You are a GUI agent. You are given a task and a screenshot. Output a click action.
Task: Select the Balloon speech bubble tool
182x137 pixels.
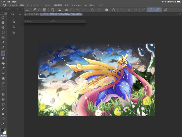tap(3, 119)
